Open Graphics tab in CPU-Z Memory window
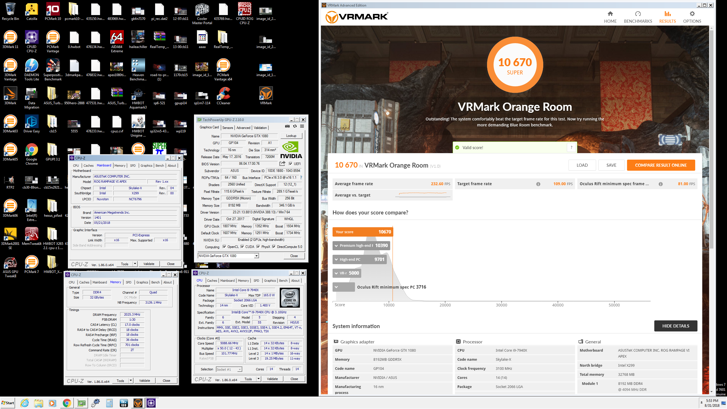 coord(142,282)
